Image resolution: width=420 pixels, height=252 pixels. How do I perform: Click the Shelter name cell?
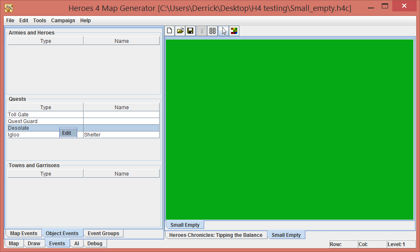click(x=121, y=134)
